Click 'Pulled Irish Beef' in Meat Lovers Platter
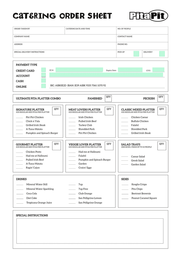 pos(87,121)
